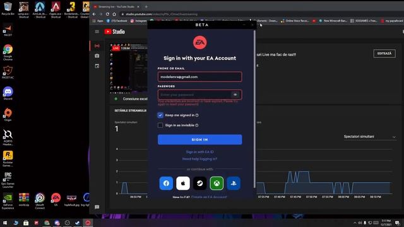
Task: Select the Stream (live) sidebar icon
Action: [x=97, y=46]
